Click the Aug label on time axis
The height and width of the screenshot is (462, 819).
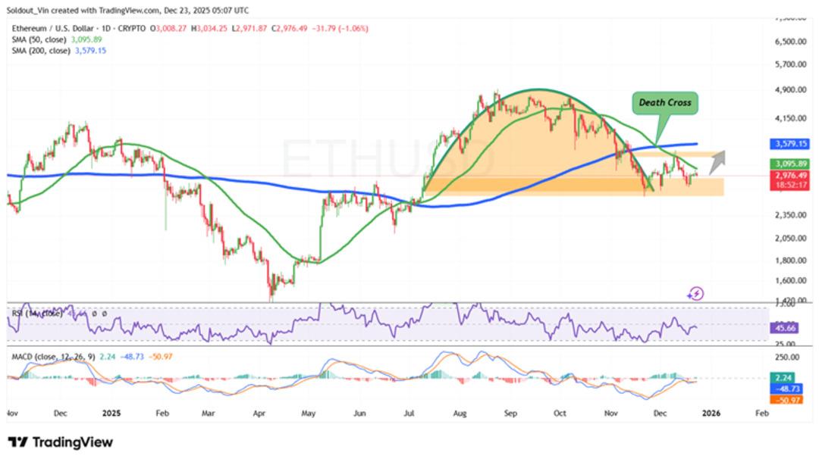coord(459,414)
